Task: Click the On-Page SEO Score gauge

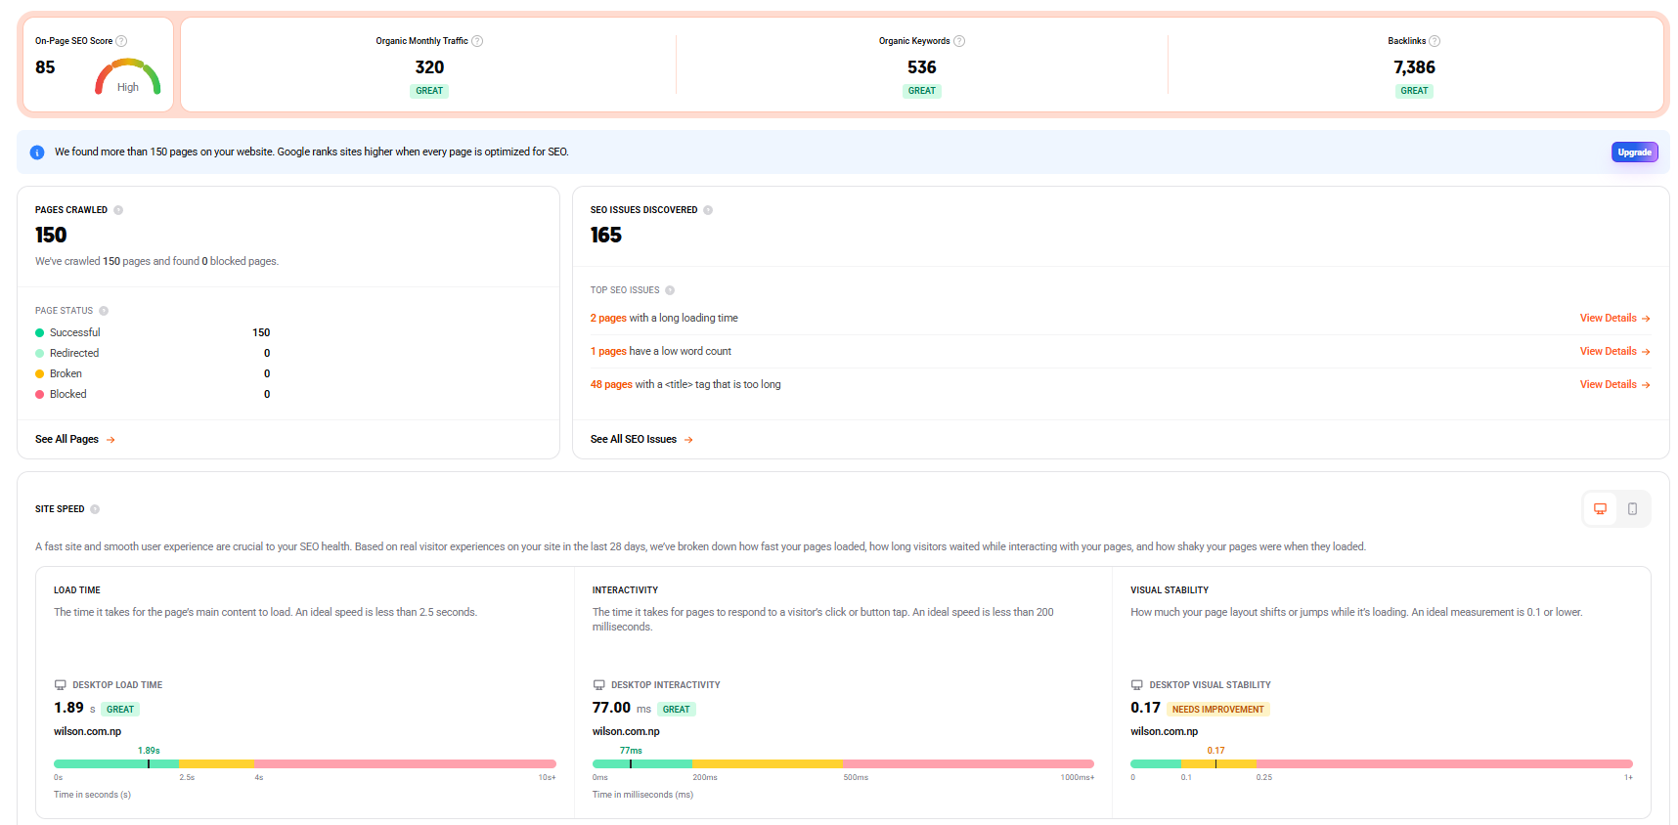Action: pos(128,76)
